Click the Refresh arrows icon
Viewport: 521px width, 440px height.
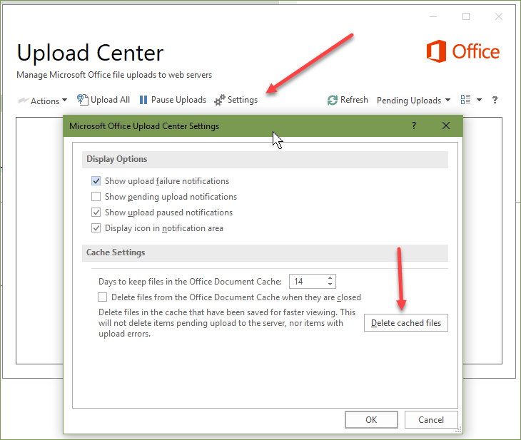pyautogui.click(x=333, y=100)
